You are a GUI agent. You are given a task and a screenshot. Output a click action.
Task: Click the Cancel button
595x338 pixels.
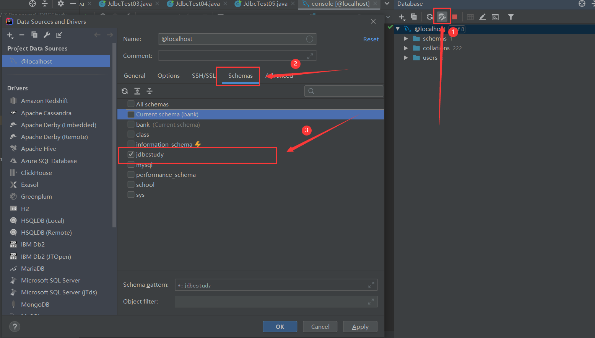click(x=320, y=327)
